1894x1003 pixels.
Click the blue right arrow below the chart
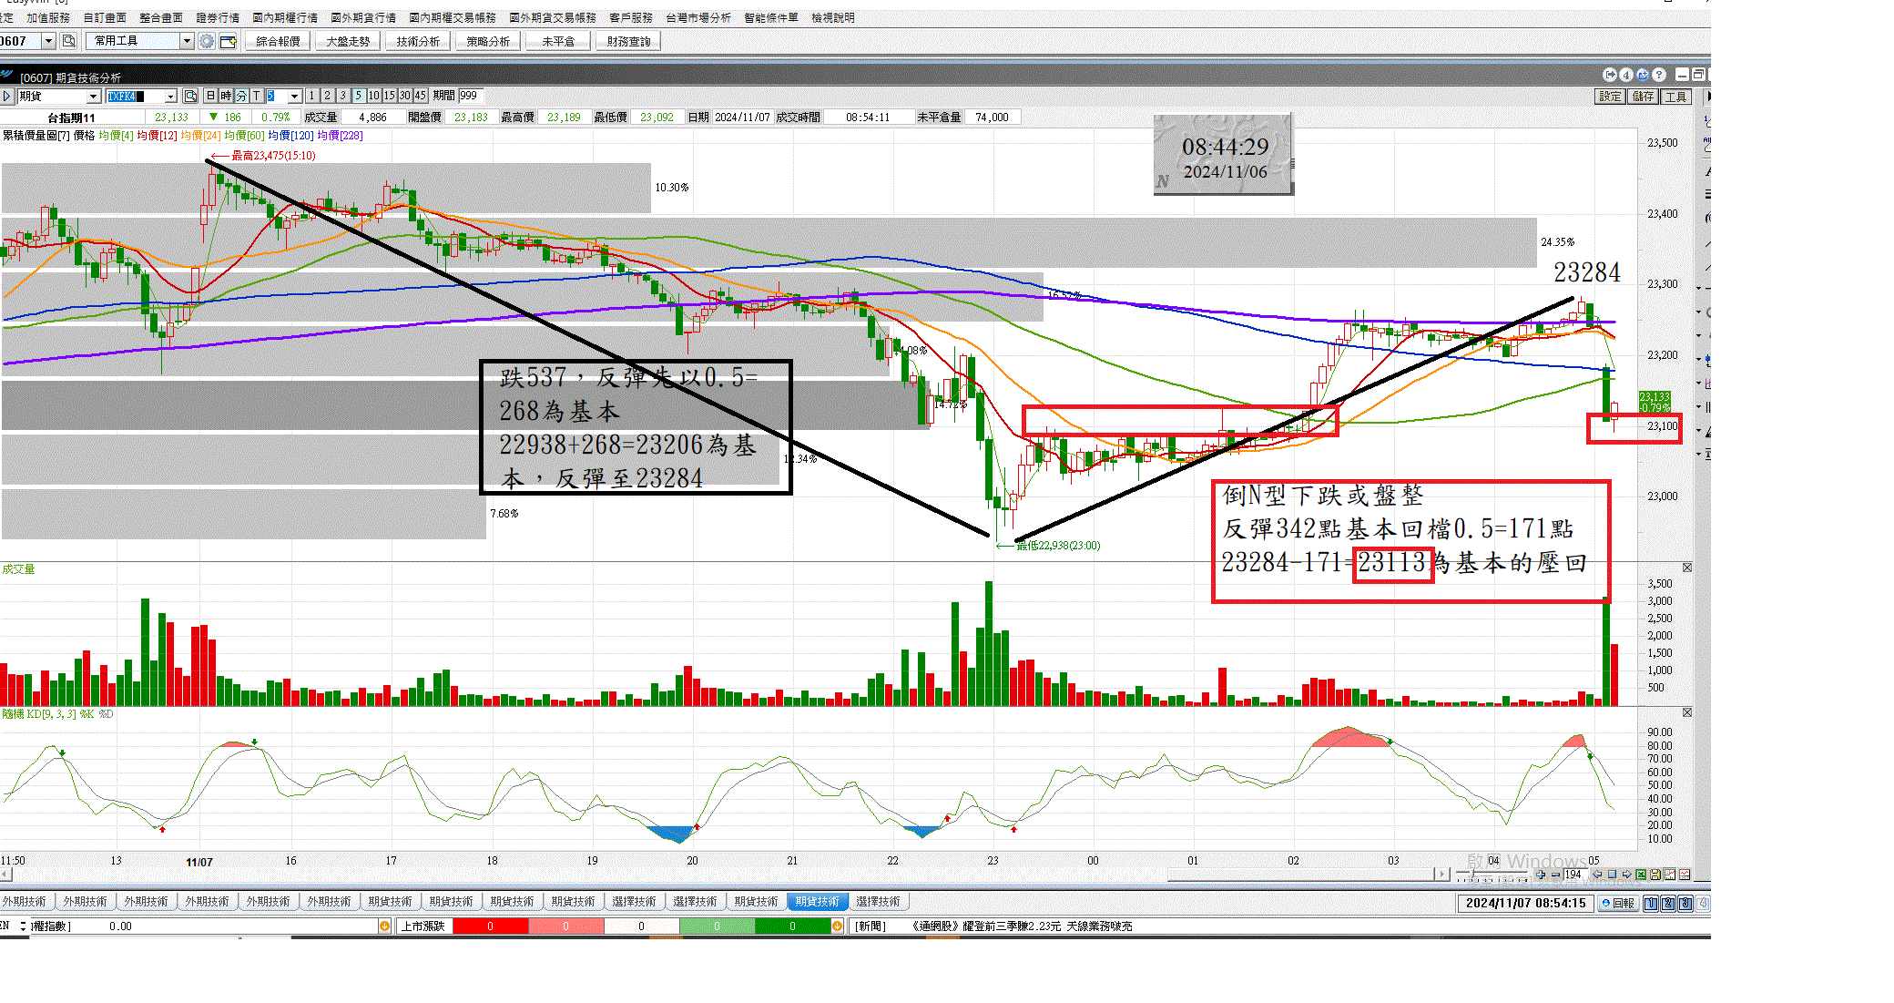click(1626, 875)
